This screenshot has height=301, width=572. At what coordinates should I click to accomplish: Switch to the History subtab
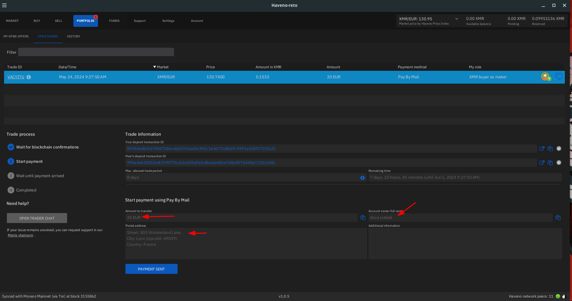74,36
